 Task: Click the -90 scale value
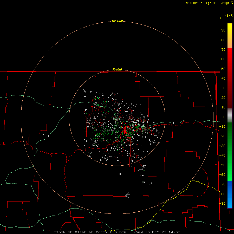pyautogui.click(x=222, y=204)
